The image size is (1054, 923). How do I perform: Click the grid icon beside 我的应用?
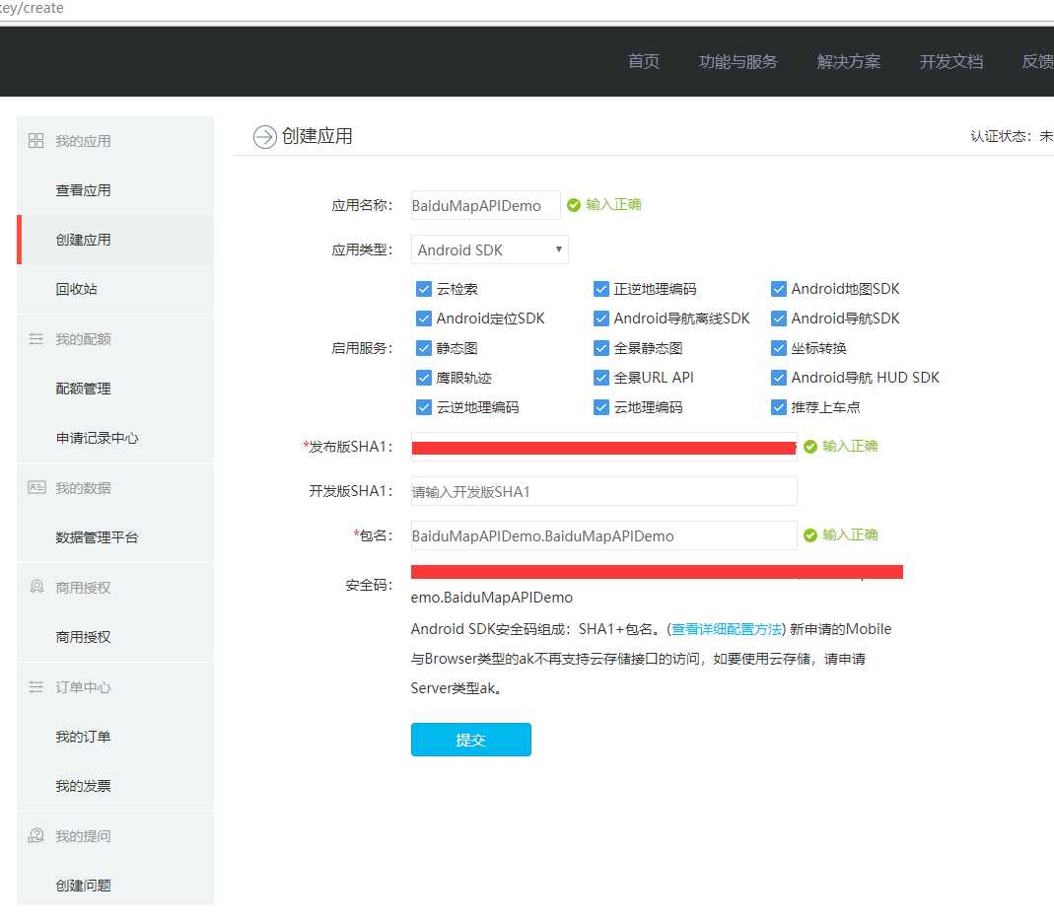35,140
